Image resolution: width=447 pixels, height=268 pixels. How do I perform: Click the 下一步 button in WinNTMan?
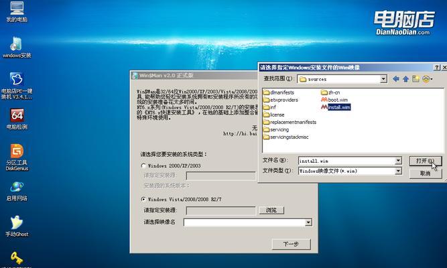click(291, 244)
